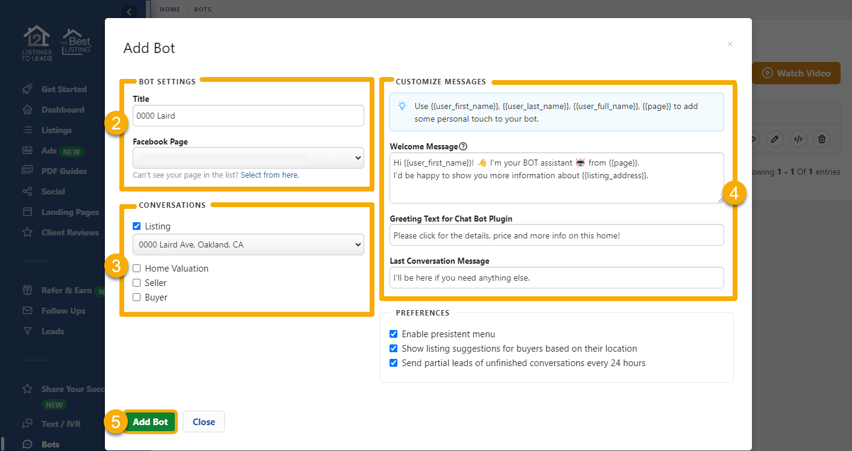
Task: Open the Facebook Page dropdown
Action: point(248,158)
